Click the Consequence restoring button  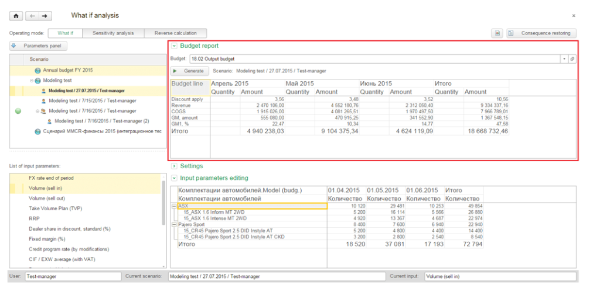(x=541, y=33)
